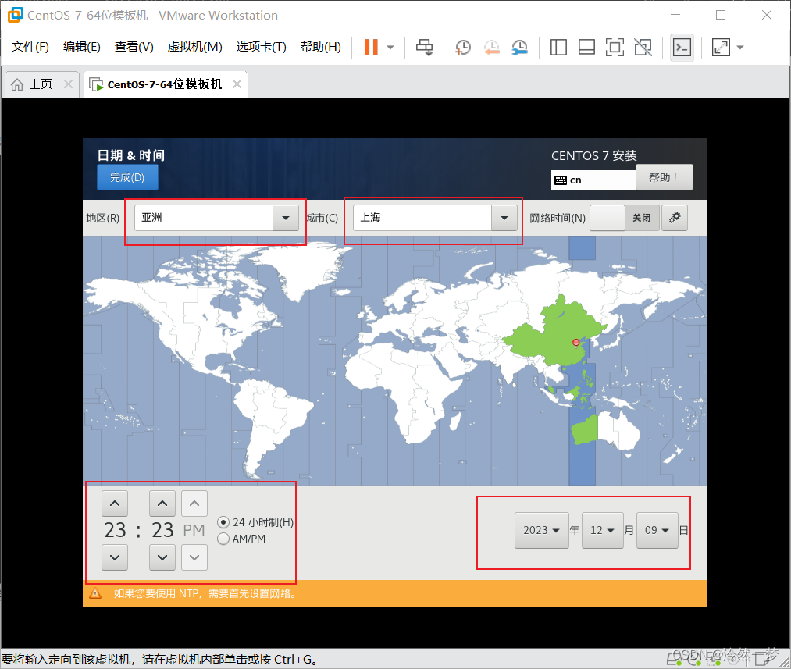Open the day dropdown showing 09

(x=657, y=530)
